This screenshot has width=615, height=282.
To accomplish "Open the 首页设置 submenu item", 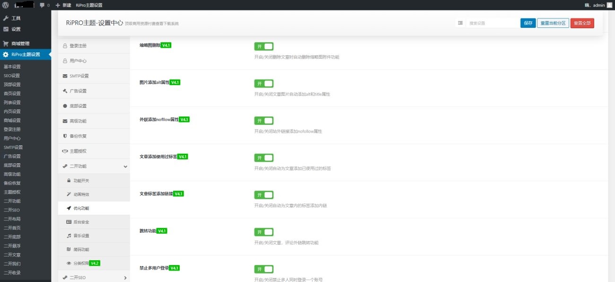I will click(12, 94).
